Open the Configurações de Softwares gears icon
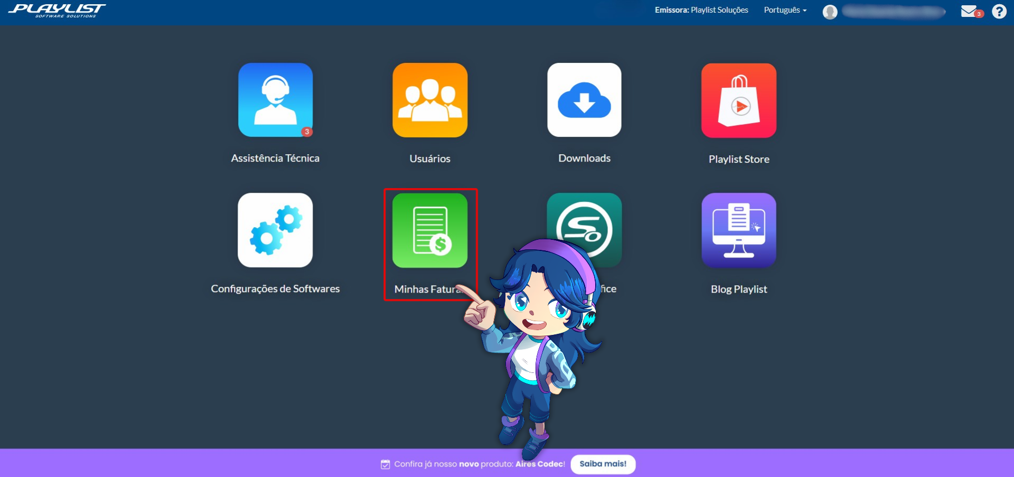The width and height of the screenshot is (1014, 477). (275, 230)
